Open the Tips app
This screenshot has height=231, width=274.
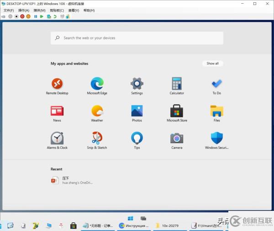point(137,141)
